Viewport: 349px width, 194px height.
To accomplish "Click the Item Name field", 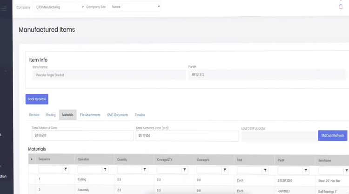I will tap(109, 75).
